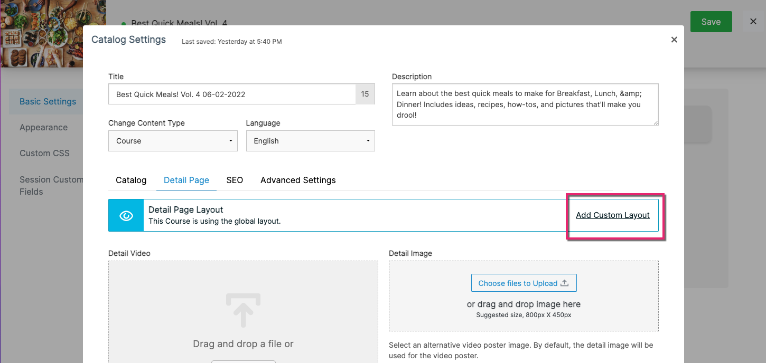Click the 'Drag and drop a file or' text

click(x=243, y=344)
